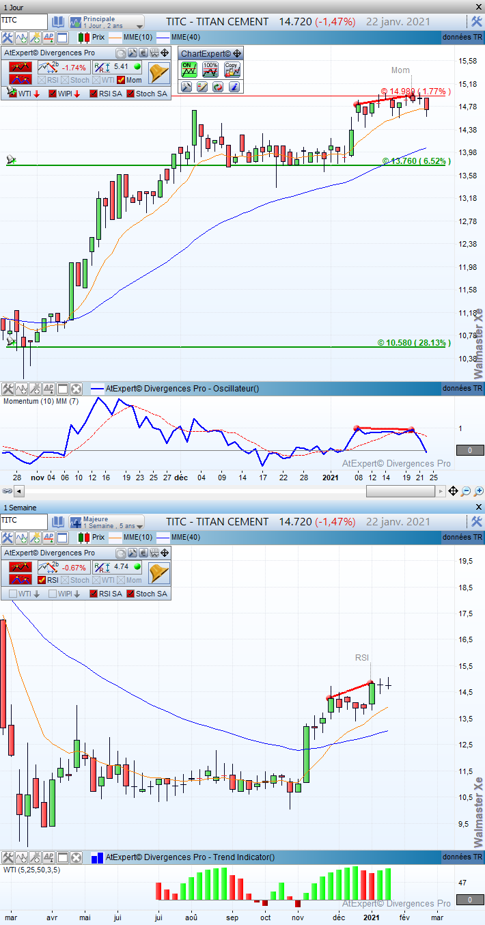The width and height of the screenshot is (485, 925).
Task: Click the 13.760 (6.52%) green support level label
Action: [416, 161]
